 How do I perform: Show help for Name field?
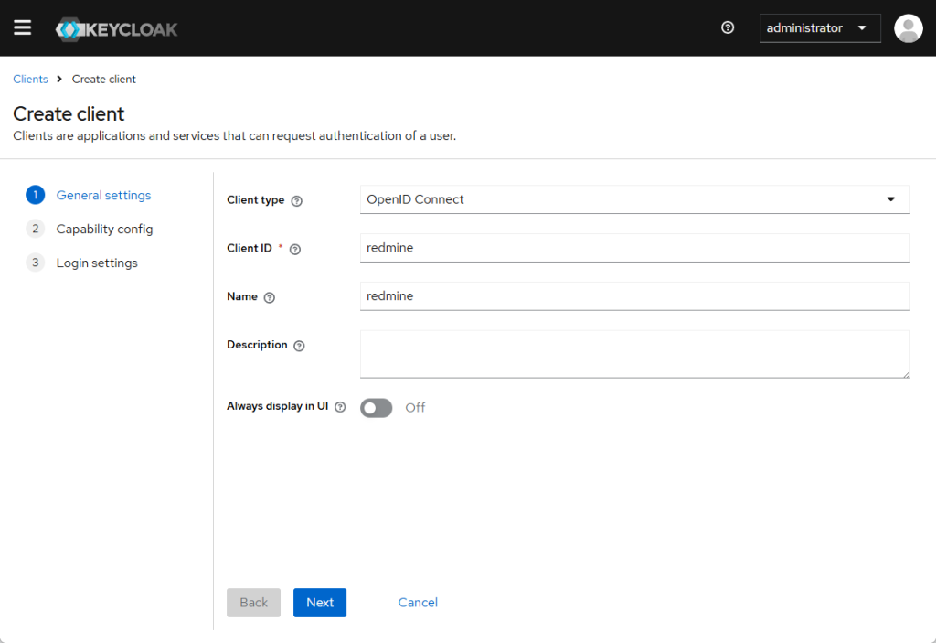(x=270, y=297)
